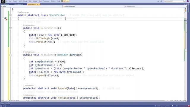This screenshot has height=107, width=190.
Task: Show 0 references above GenerateTone
Action: pyautogui.click(x=29, y=25)
